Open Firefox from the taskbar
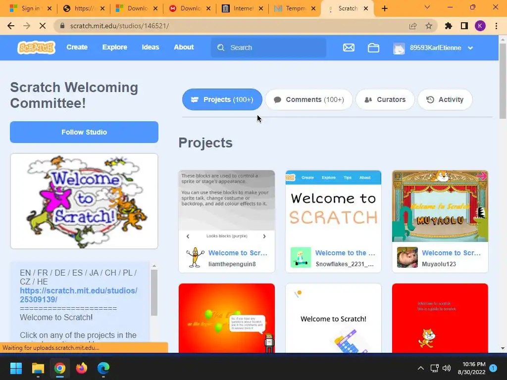This screenshot has width=507, height=380. (x=82, y=368)
